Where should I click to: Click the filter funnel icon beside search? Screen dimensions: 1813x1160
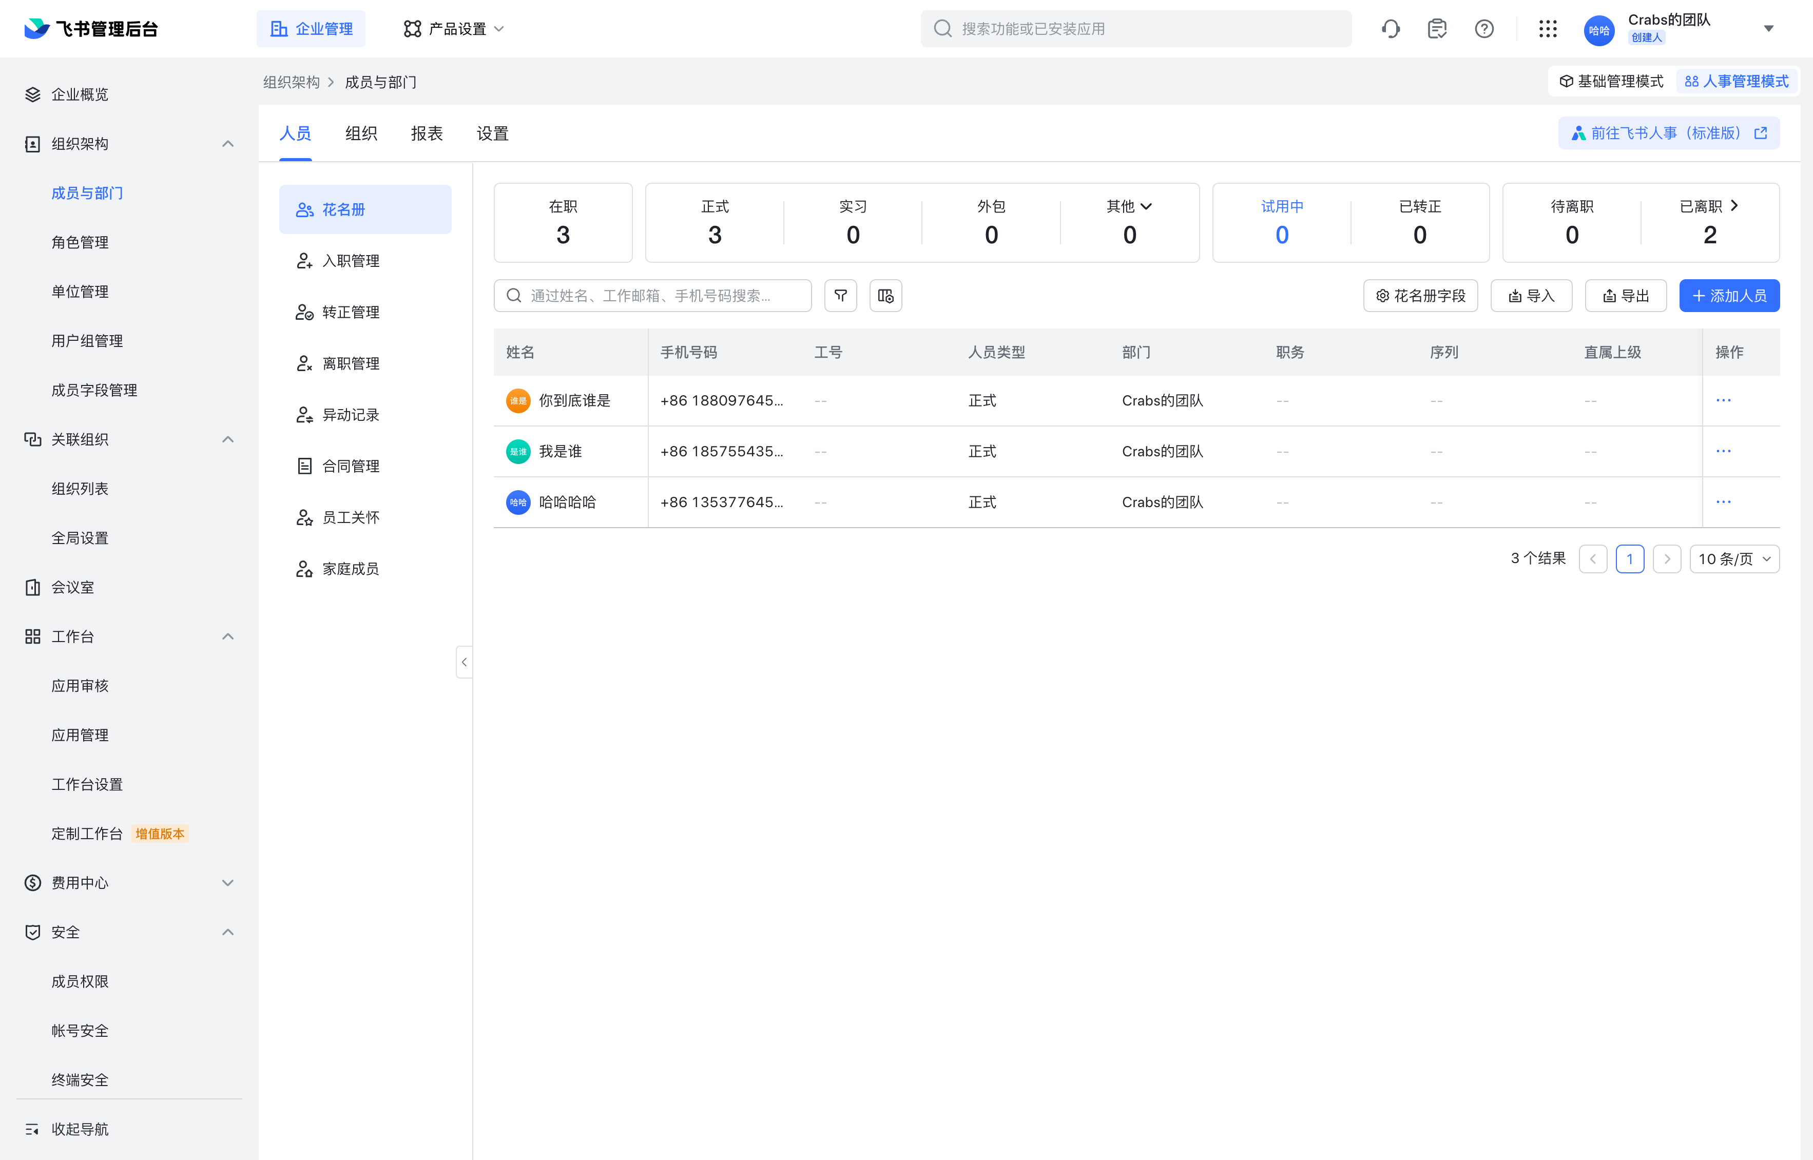click(840, 295)
